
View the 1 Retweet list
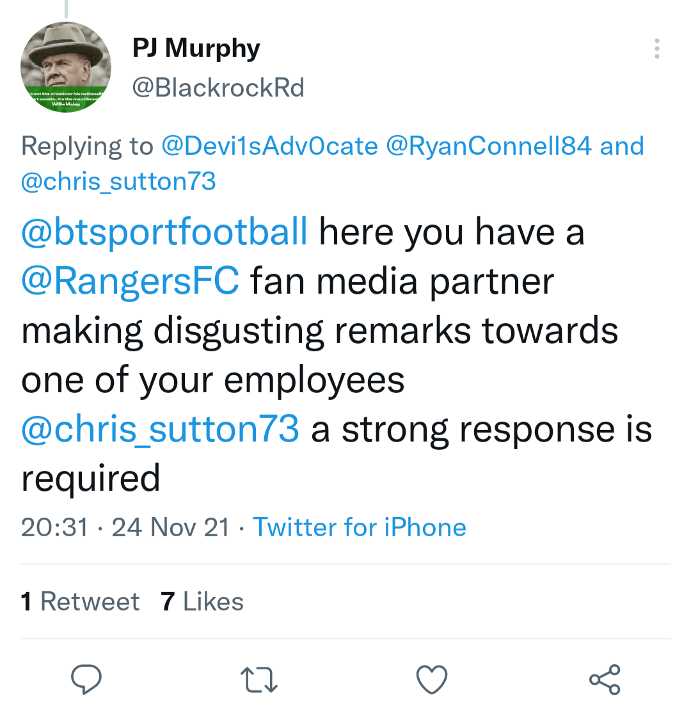(80, 602)
